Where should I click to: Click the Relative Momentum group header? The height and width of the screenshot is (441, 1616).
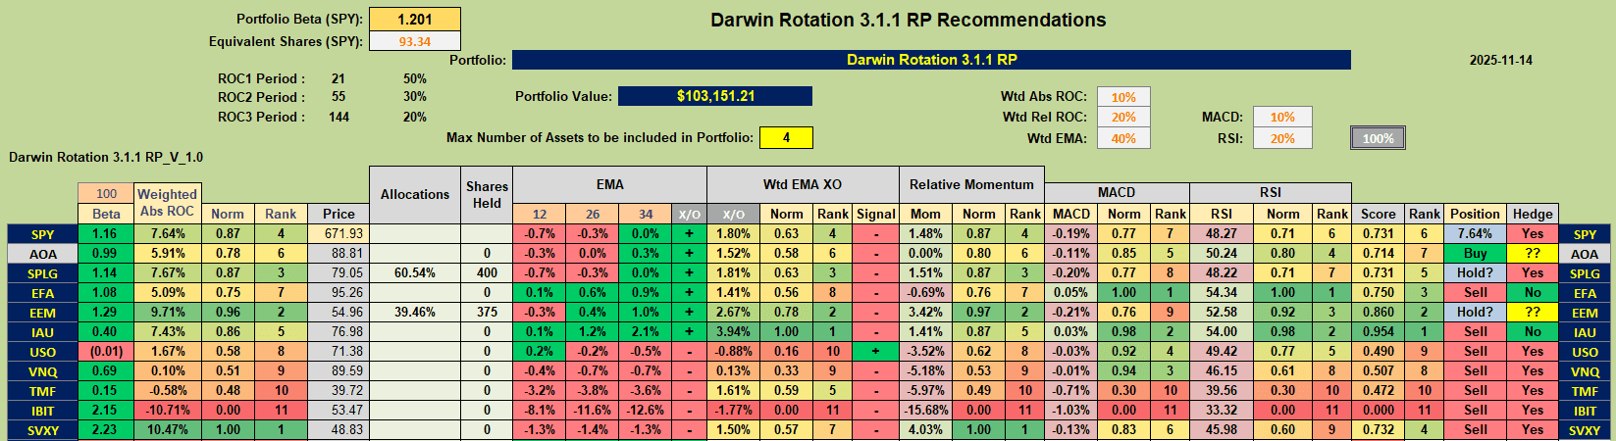pyautogui.click(x=971, y=184)
